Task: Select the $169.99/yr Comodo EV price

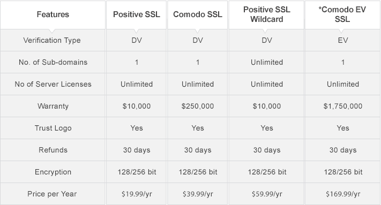Action: 343,194
